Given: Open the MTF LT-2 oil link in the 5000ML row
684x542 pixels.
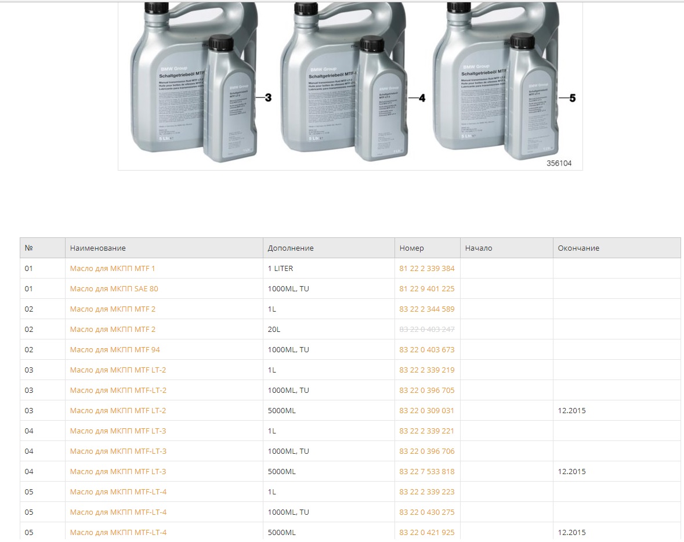Looking at the screenshot, I should click(118, 411).
